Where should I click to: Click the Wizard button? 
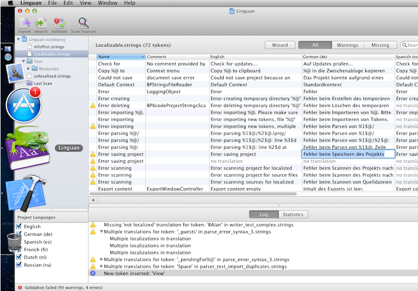click(279, 45)
